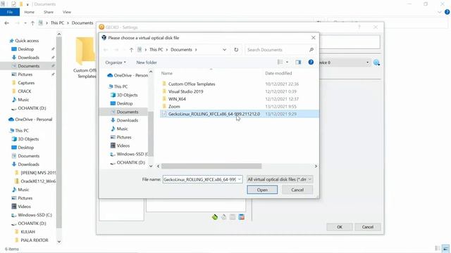Change view layout icon in dialog
The width and height of the screenshot is (451, 253).
(280, 62)
